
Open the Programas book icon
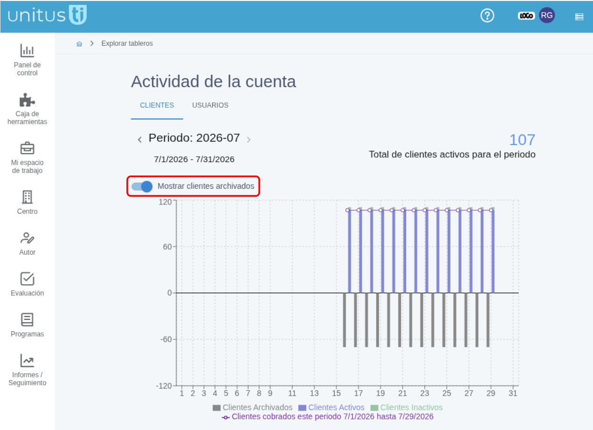coord(27,319)
